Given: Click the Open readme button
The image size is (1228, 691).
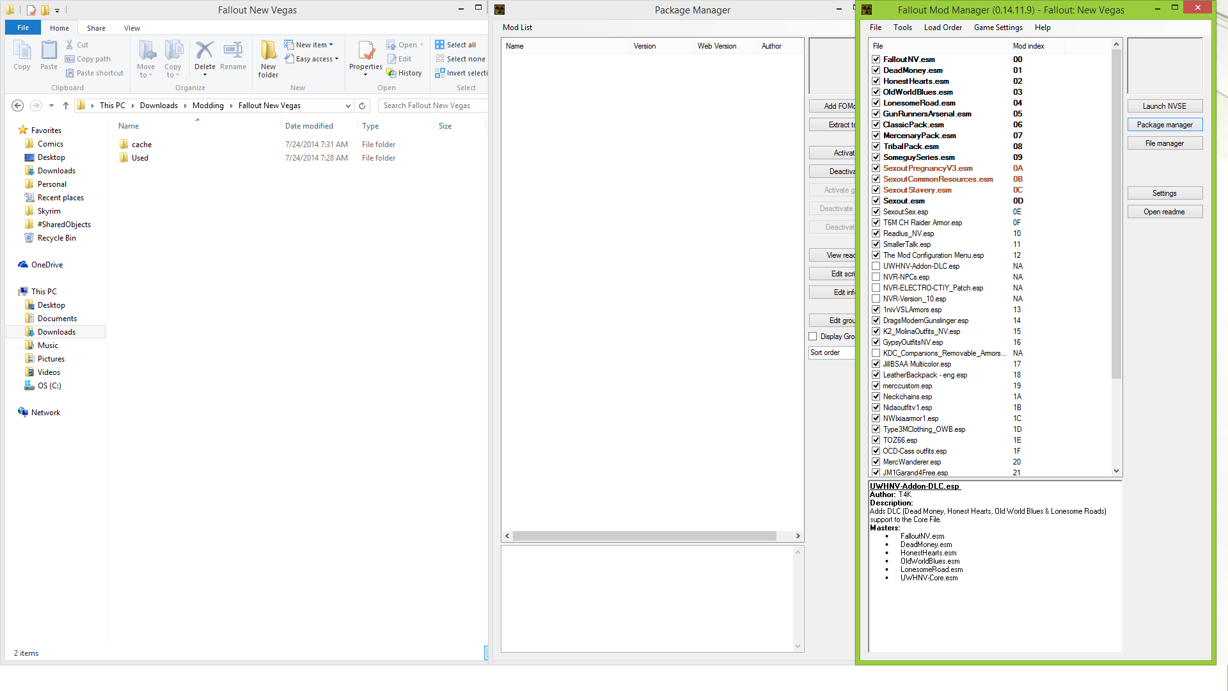Looking at the screenshot, I should click(1164, 212).
